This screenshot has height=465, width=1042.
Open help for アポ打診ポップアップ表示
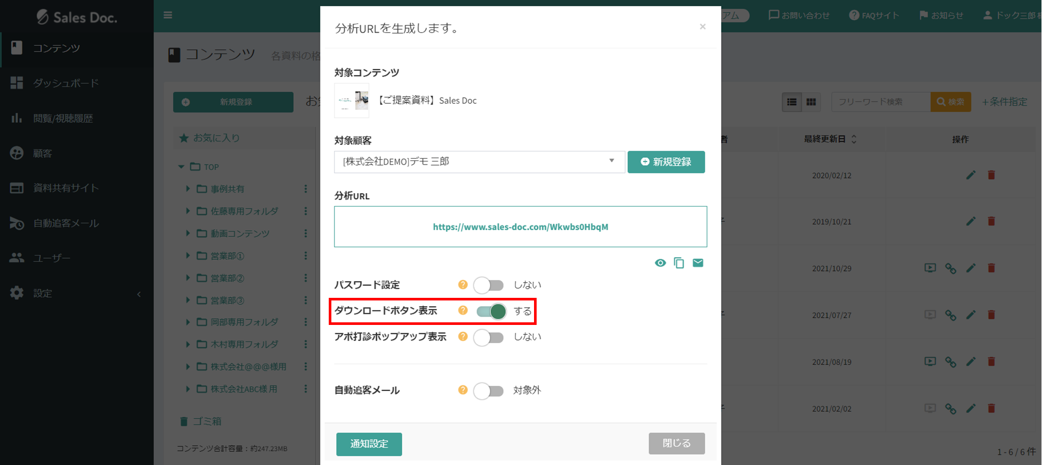click(463, 336)
